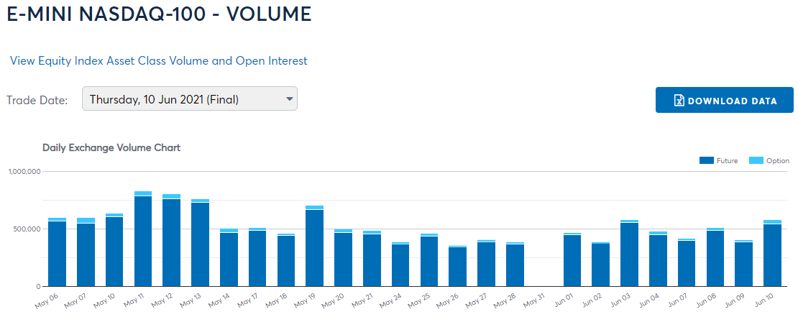Click the DOWNLOAD DATA button text
Image resolution: width=798 pixels, height=317 pixels.
click(x=732, y=101)
